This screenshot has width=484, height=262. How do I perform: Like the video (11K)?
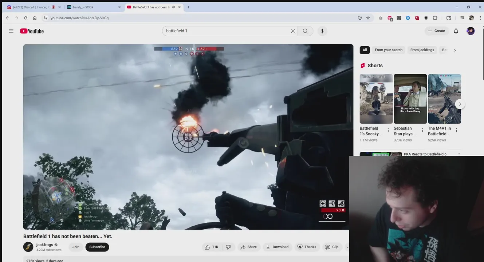pos(212,247)
